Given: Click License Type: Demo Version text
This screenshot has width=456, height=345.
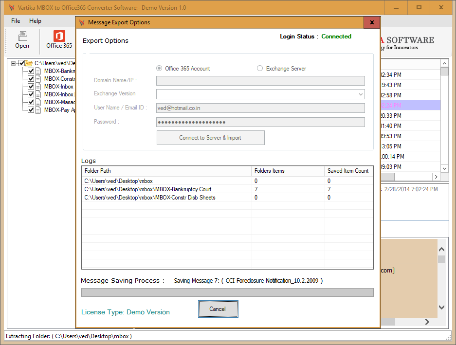Looking at the screenshot, I should pos(126,312).
